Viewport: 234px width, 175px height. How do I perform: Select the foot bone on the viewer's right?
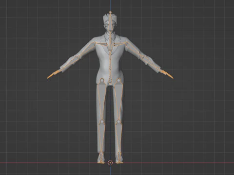(119, 157)
